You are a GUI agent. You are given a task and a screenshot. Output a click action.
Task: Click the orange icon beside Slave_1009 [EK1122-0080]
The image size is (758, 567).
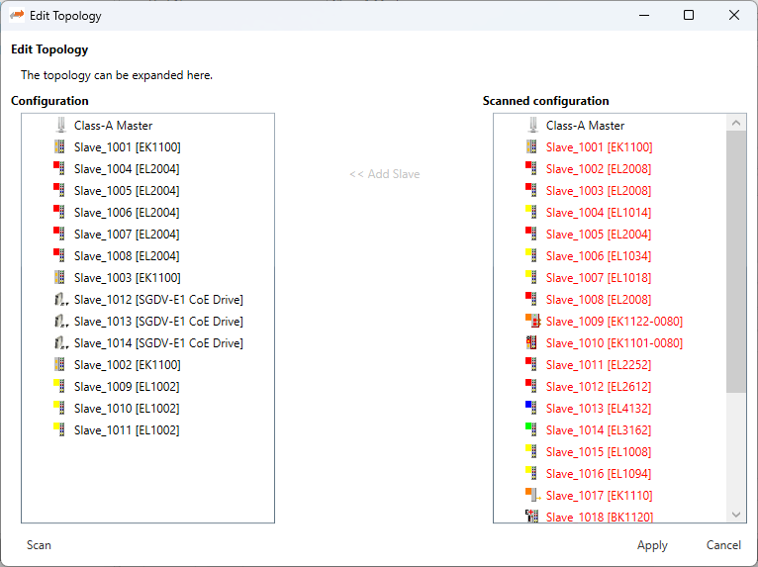[x=532, y=322]
